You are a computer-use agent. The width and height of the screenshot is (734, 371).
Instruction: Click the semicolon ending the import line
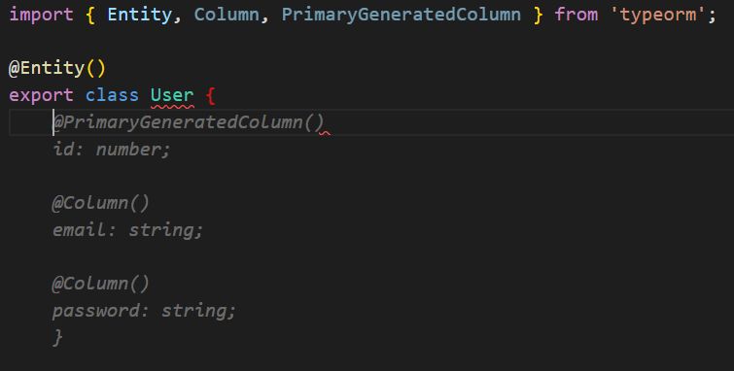click(x=712, y=16)
